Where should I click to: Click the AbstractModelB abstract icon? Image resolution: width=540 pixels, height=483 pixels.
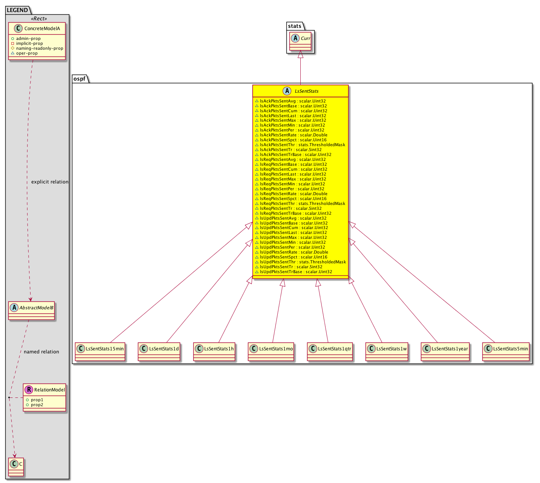[x=14, y=308]
